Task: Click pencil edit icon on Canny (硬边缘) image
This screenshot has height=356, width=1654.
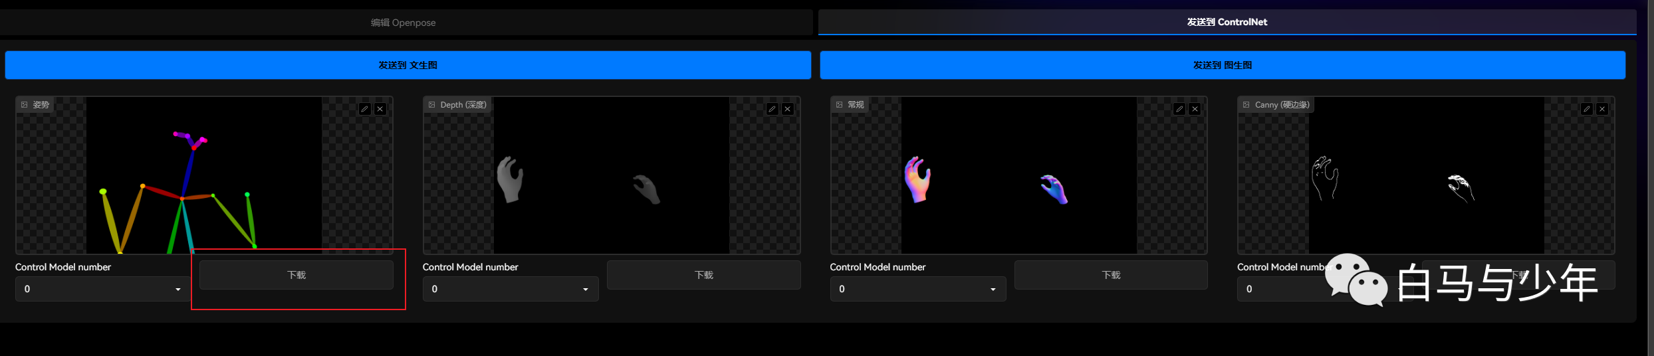Action: (1587, 109)
